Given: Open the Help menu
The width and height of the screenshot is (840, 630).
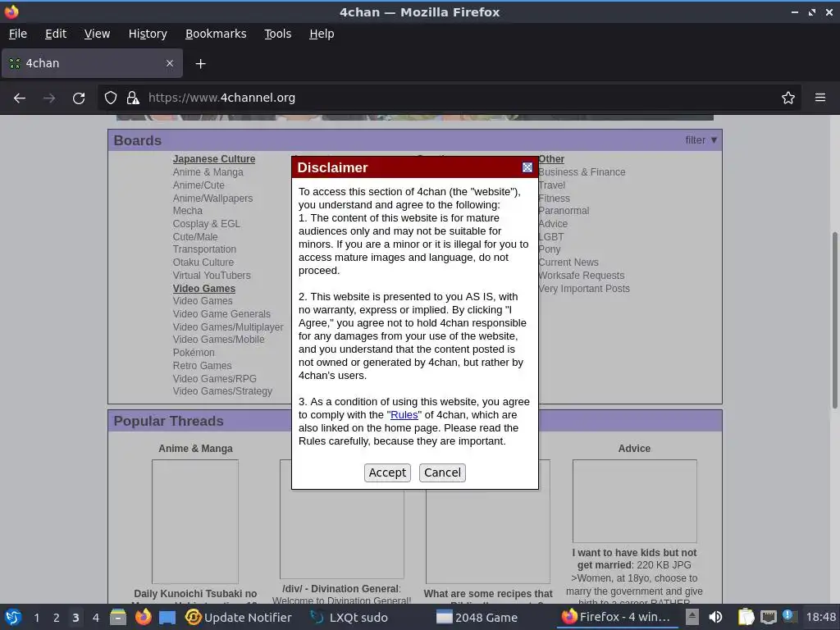Looking at the screenshot, I should [x=322, y=34].
